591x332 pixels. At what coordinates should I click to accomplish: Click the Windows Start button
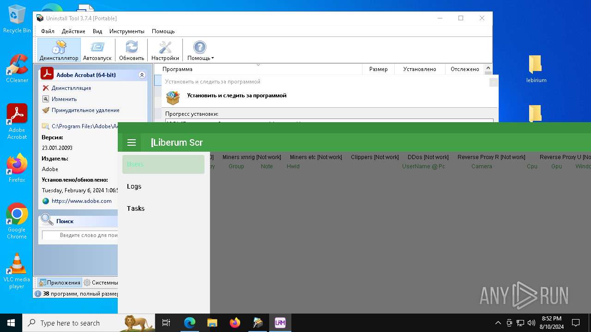tap(11, 323)
